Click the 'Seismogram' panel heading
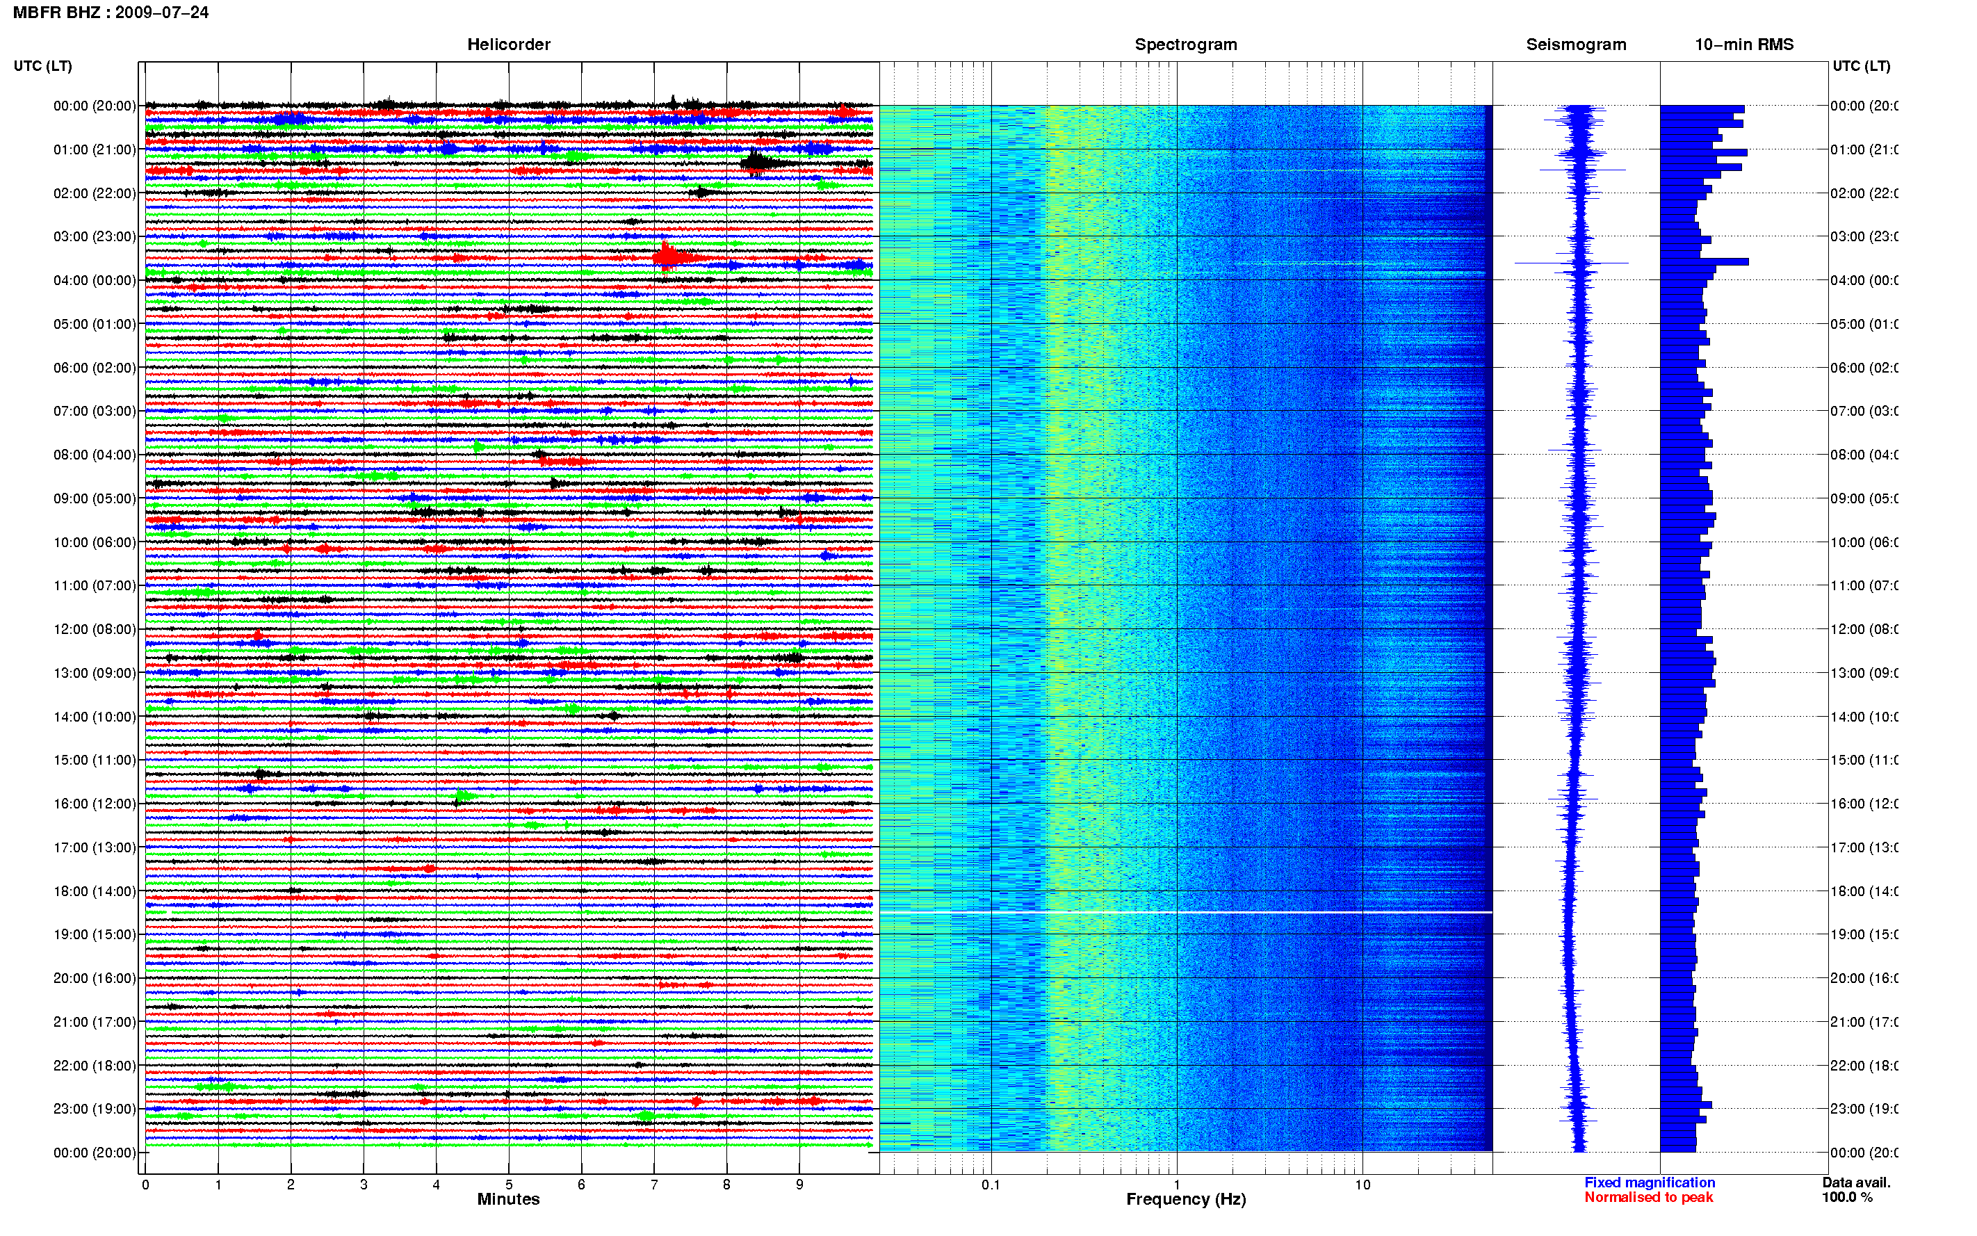 pos(1576,44)
